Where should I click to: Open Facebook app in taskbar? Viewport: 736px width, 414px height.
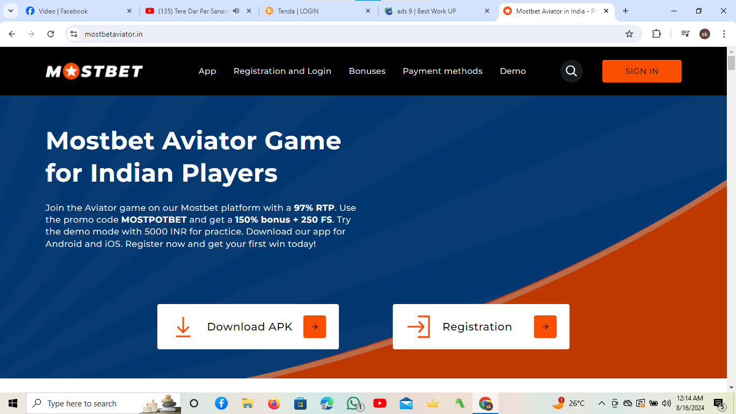pos(221,403)
